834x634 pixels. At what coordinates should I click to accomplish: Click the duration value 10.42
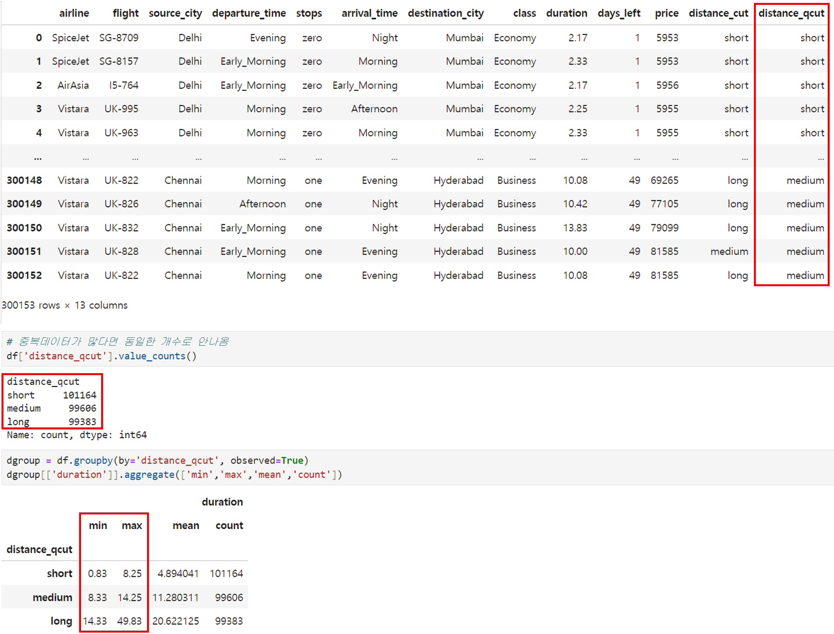(575, 204)
